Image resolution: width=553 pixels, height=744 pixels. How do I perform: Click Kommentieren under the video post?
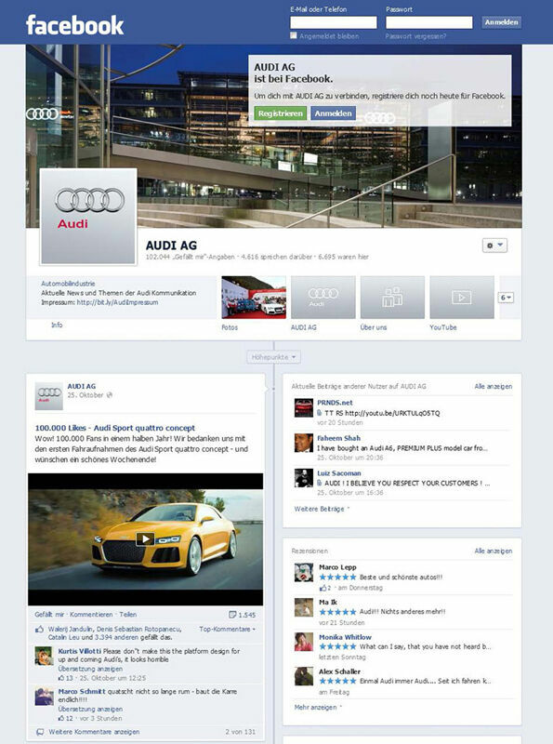[91, 615]
